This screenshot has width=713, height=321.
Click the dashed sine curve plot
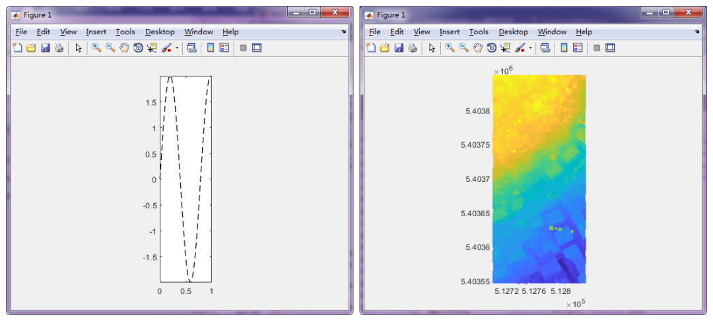tap(186, 179)
